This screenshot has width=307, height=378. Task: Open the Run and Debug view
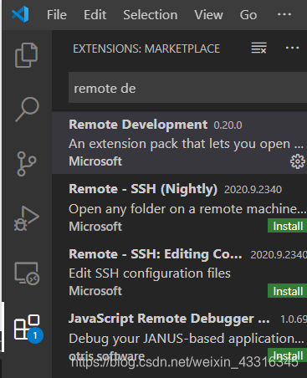pyautogui.click(x=27, y=218)
